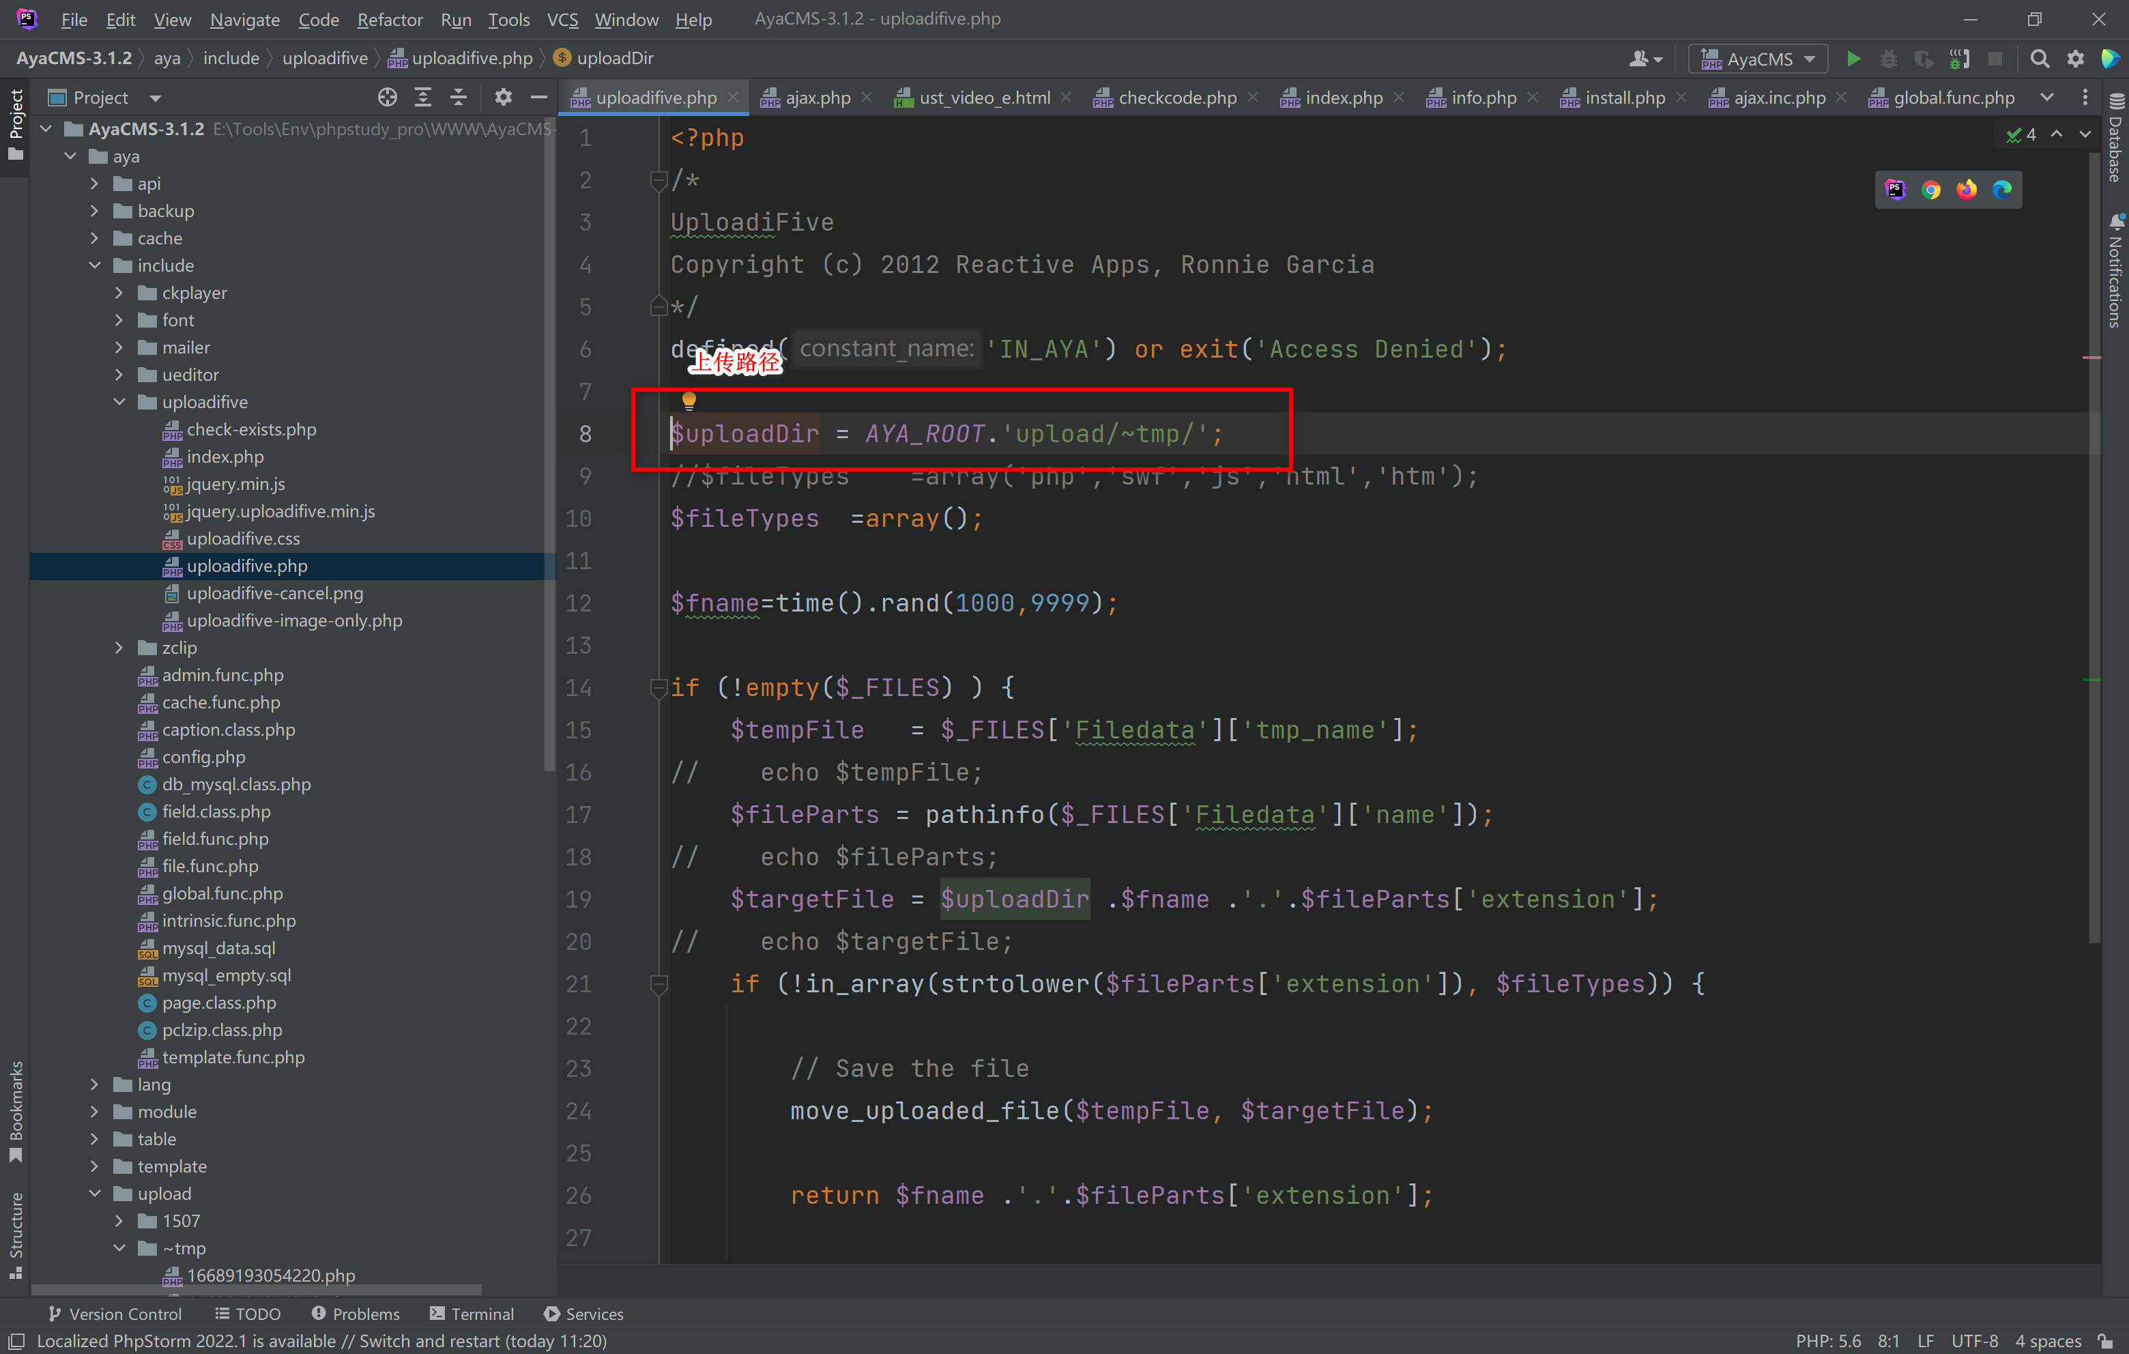Click Collapse All icon in Project panel
This screenshot has width=2129, height=1354.
coord(458,98)
